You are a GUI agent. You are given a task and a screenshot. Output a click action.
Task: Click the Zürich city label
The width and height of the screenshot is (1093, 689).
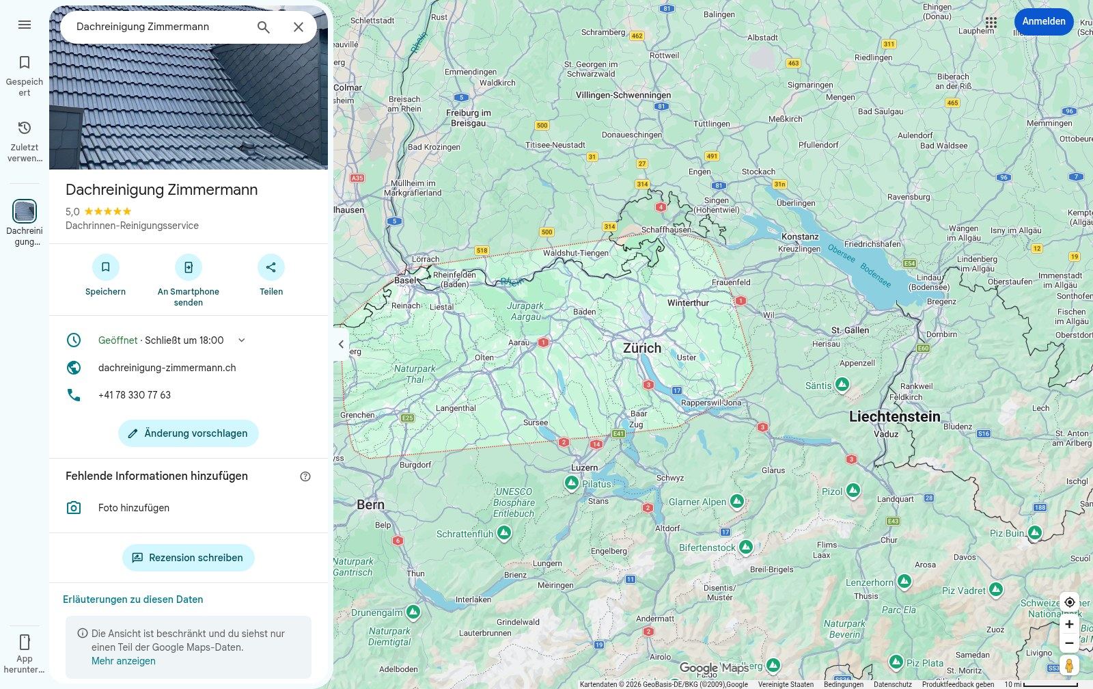pos(642,348)
